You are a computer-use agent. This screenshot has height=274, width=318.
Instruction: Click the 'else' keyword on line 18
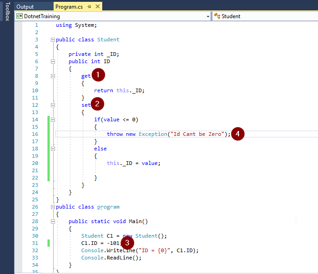100,149
